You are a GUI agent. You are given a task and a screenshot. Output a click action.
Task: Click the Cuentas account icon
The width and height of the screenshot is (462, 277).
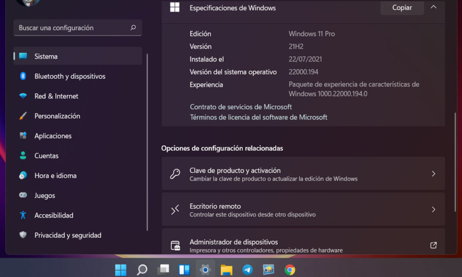24,156
